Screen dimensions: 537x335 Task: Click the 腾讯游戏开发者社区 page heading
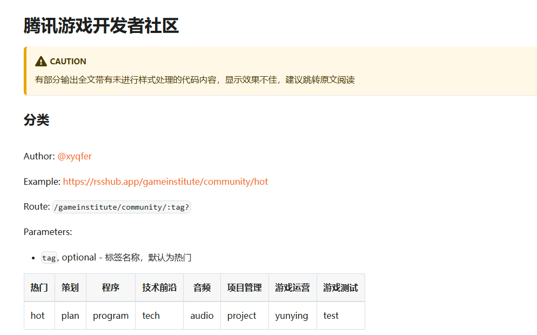point(101,26)
